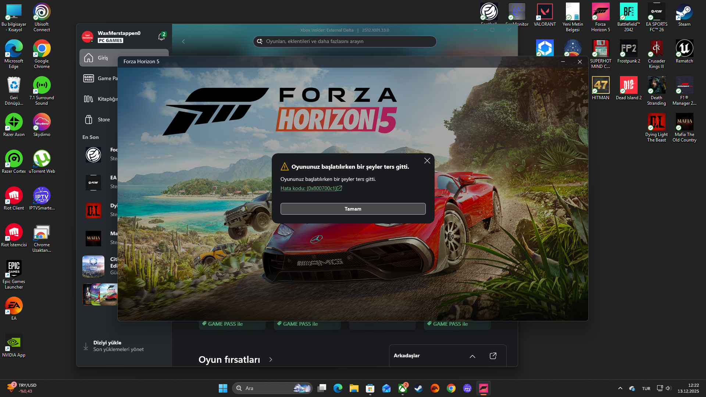Open EA FC recent game thumbnail
Screen dimensions: 706x397
click(x=93, y=183)
